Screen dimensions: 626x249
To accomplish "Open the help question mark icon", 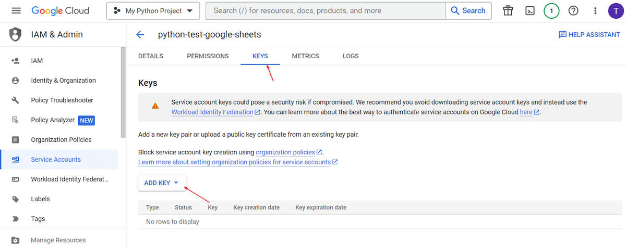I will coord(573,10).
